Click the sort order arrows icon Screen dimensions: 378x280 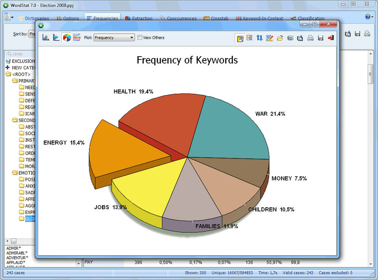tap(259, 38)
